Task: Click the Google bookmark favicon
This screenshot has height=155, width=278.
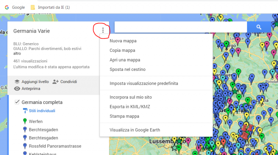Action: tap(7, 7)
